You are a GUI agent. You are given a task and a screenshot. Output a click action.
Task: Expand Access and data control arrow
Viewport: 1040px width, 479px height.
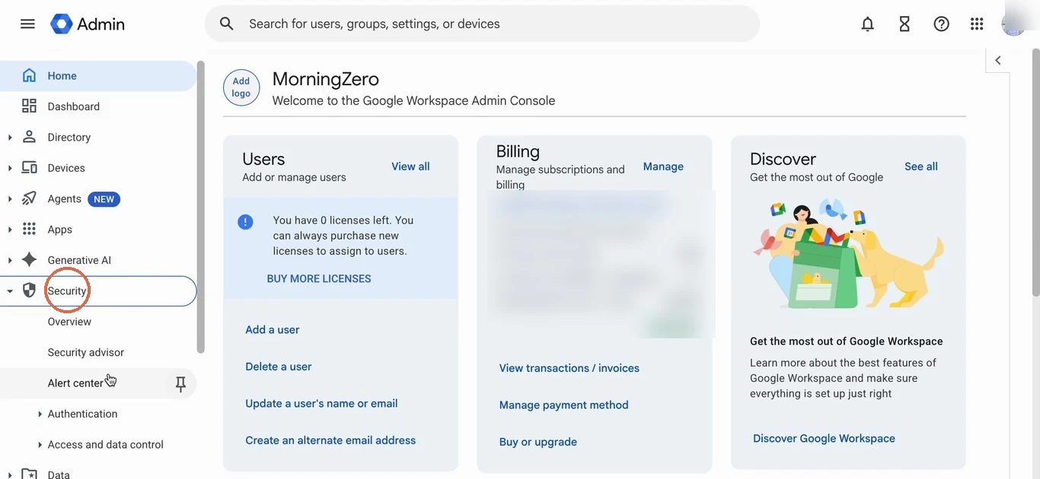[40, 445]
